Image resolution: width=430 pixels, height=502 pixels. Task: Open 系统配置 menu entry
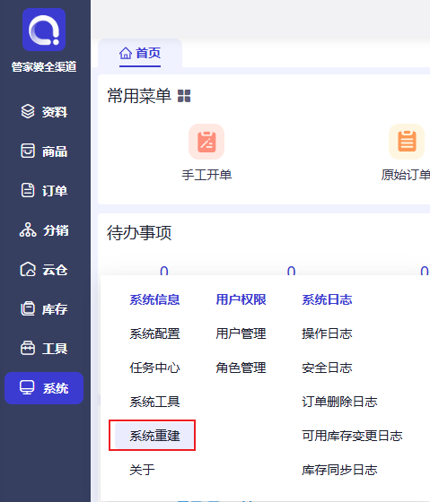click(154, 333)
